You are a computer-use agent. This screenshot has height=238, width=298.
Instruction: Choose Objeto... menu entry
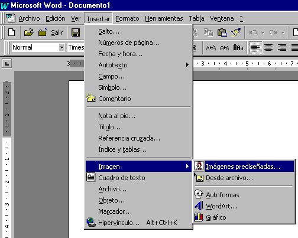point(139,200)
